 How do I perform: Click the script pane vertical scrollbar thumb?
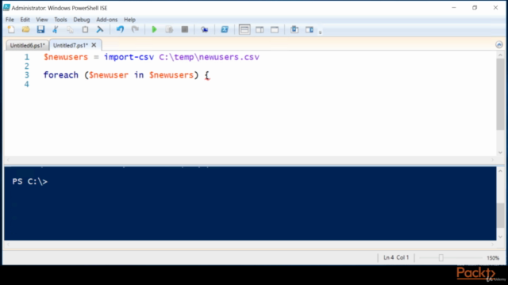pyautogui.click(x=500, y=94)
